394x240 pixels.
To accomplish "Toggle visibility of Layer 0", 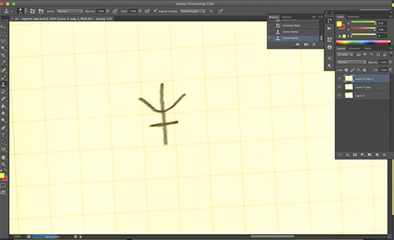I will click(x=339, y=95).
